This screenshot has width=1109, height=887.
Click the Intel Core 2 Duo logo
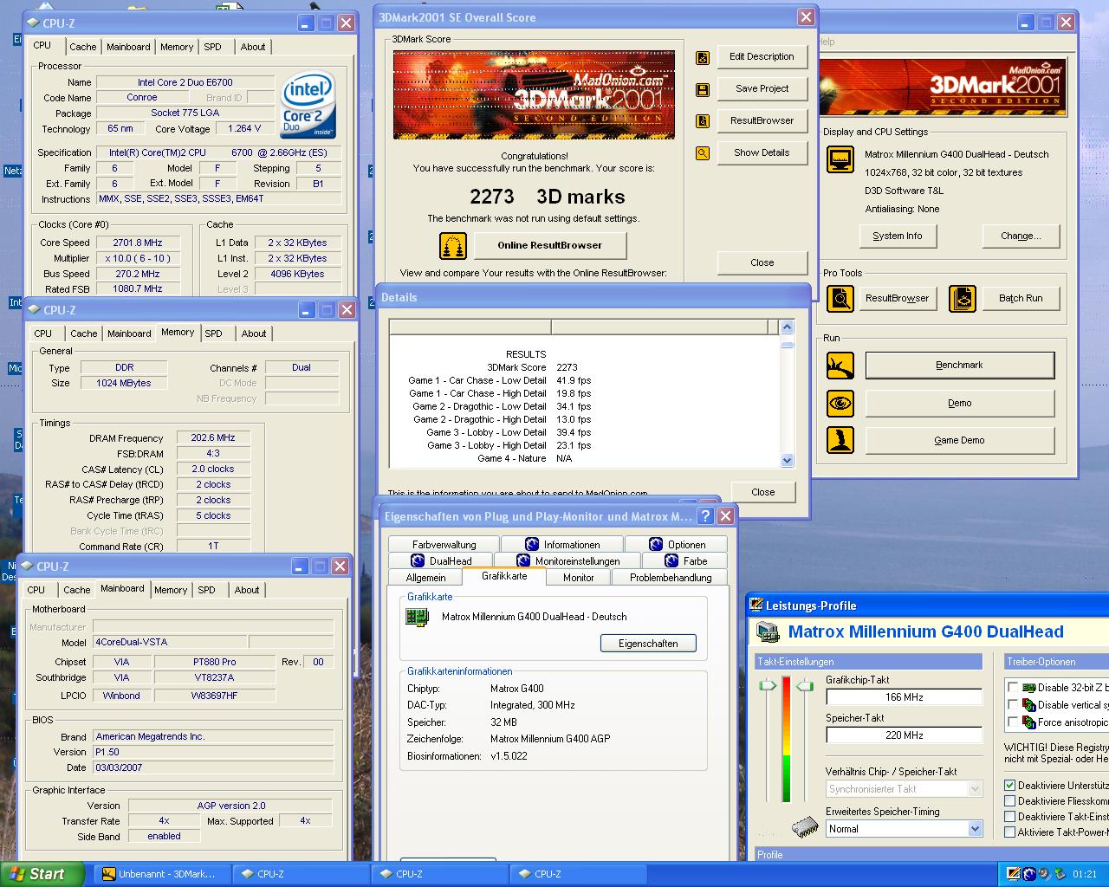click(x=308, y=106)
